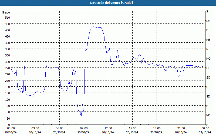216x135 pixels.
Task: Click the 'NE' compass label between 30 and 60
Action: tap(208, 115)
